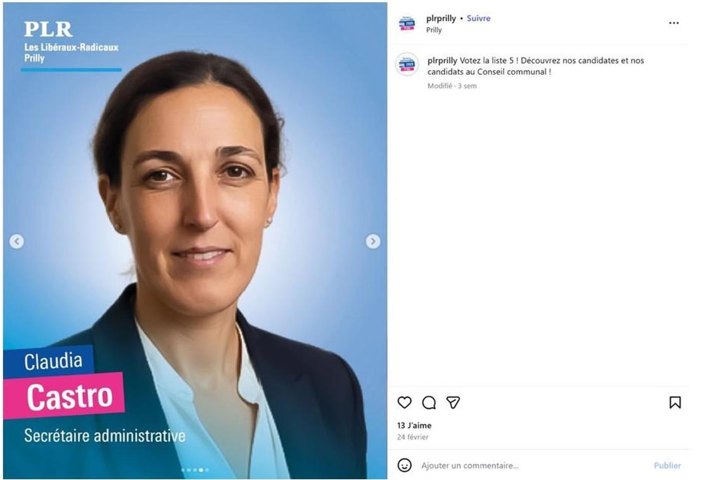Like the post with the heart icon
The width and height of the screenshot is (703, 480).
(x=404, y=402)
